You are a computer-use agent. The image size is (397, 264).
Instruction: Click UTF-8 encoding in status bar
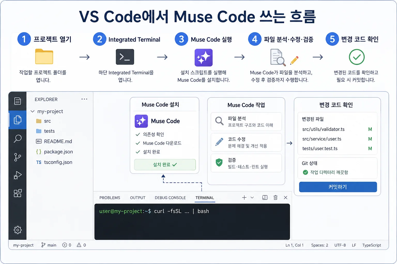pyautogui.click(x=340, y=245)
